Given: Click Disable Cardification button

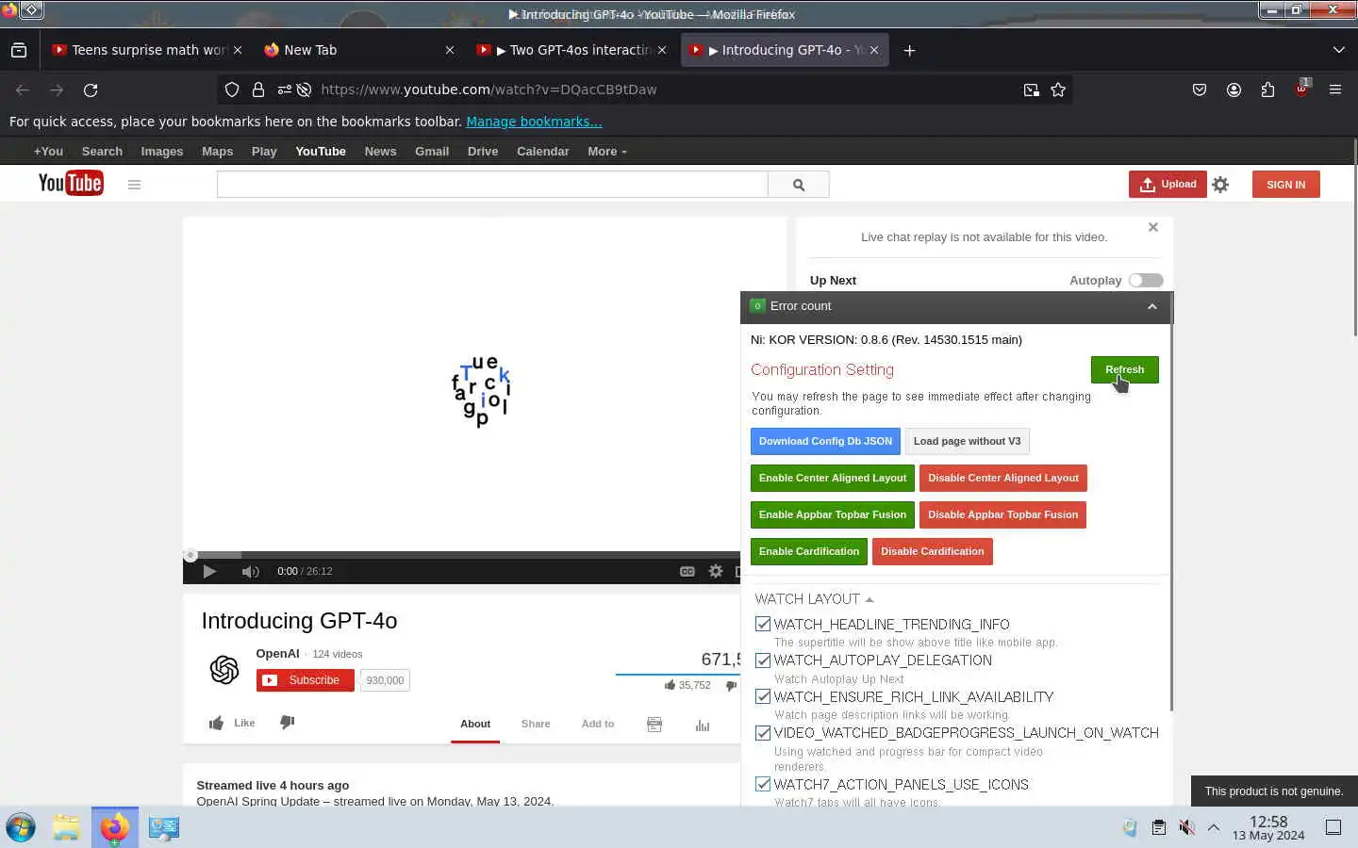Looking at the screenshot, I should pos(933,551).
